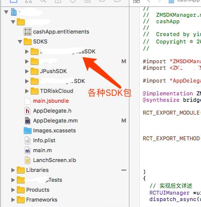Open the main.m file icon
Image resolution: width=201 pixels, height=207 pixels.
(x=28, y=150)
